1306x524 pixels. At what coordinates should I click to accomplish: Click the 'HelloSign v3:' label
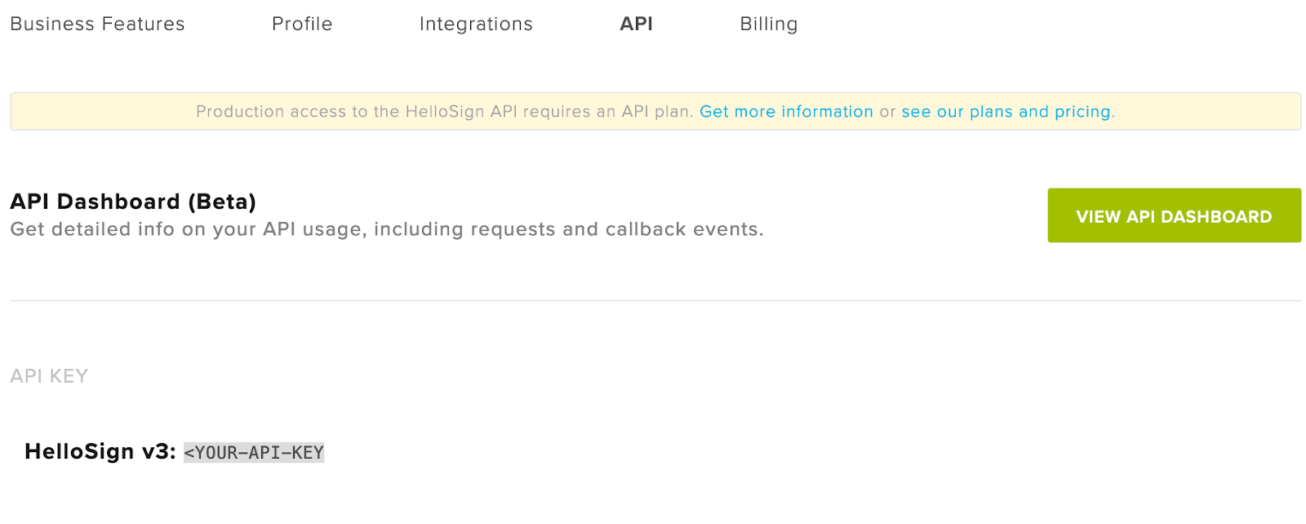pyautogui.click(x=100, y=451)
